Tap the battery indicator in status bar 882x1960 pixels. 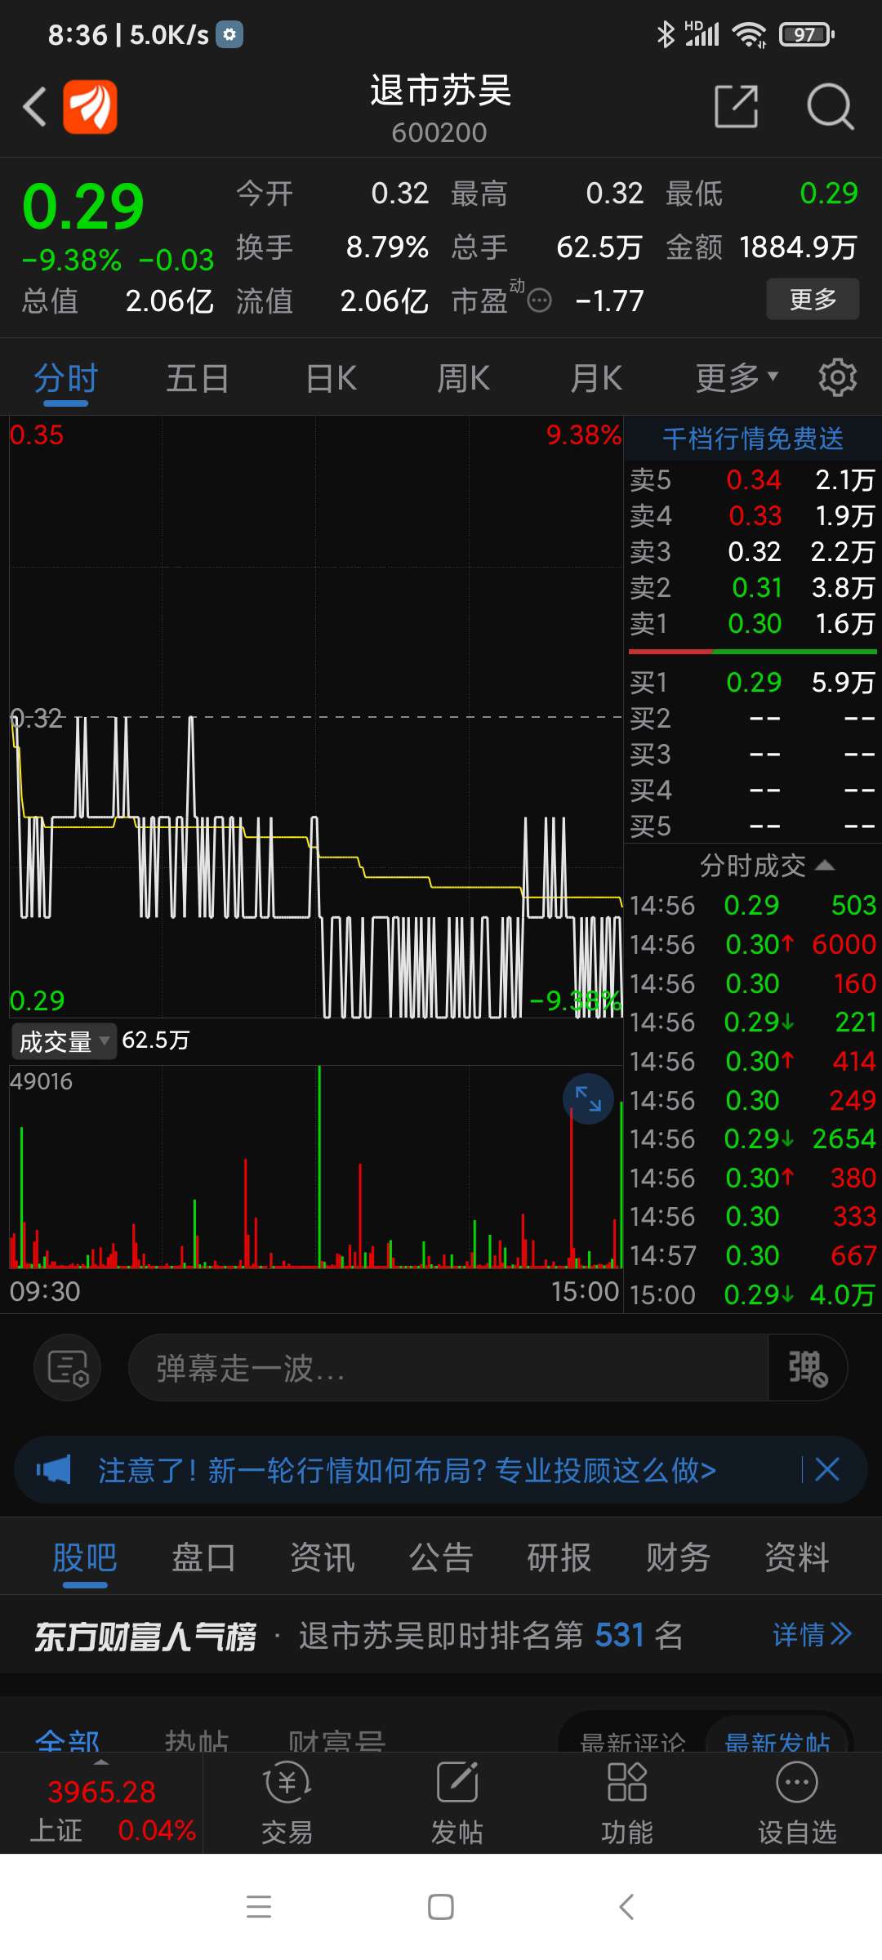tap(806, 34)
